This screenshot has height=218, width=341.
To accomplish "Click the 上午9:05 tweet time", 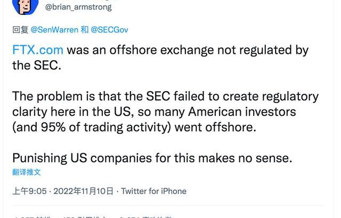I will click(29, 191).
